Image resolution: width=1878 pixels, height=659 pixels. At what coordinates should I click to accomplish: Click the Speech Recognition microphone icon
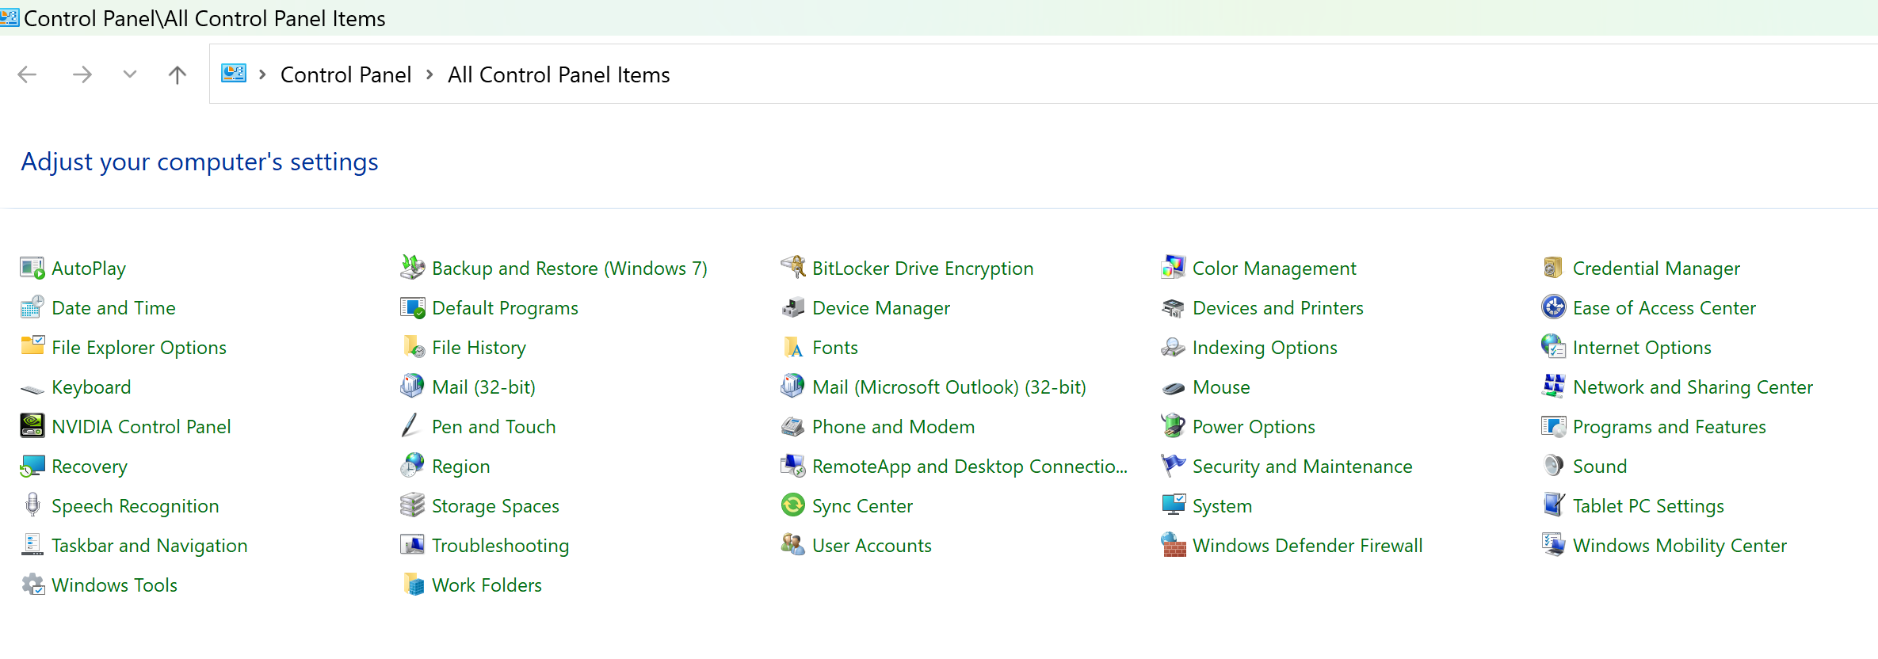coord(32,506)
